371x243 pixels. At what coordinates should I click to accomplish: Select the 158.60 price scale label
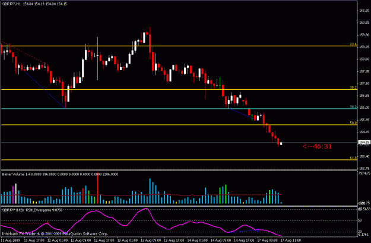click(x=364, y=59)
